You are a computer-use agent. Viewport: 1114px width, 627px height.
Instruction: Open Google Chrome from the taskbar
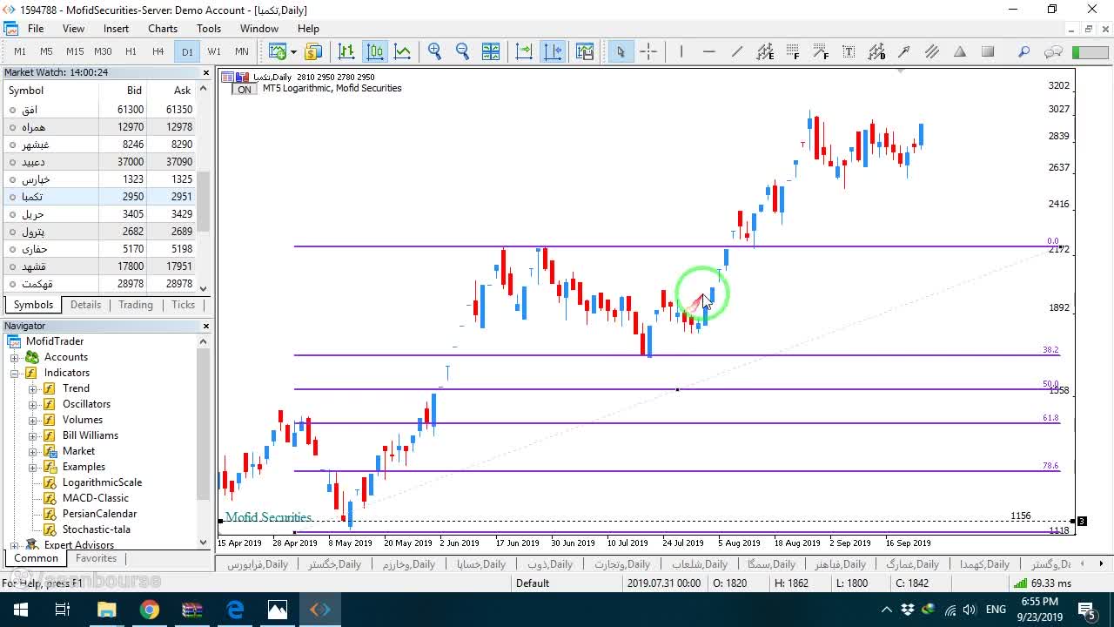150,610
